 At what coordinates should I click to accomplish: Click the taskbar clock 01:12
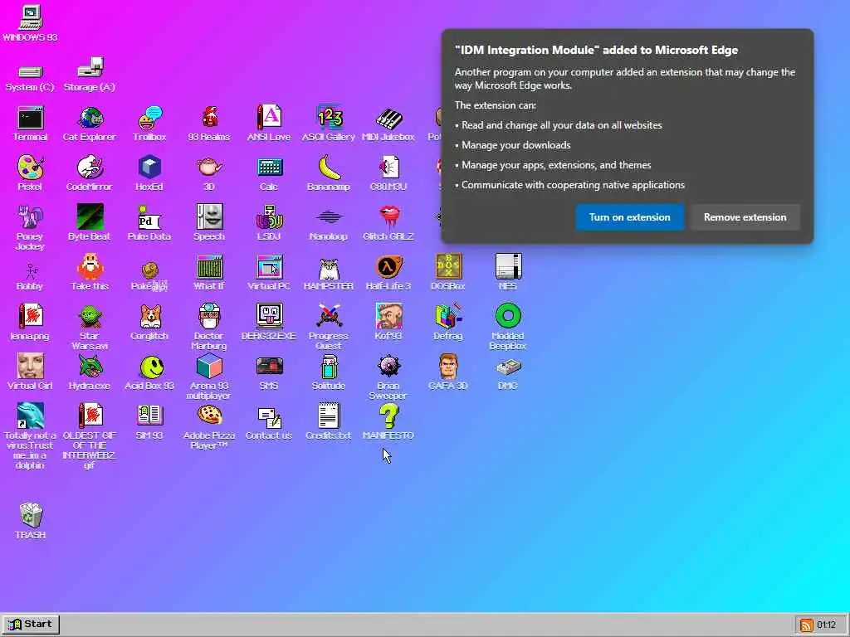[826, 625]
